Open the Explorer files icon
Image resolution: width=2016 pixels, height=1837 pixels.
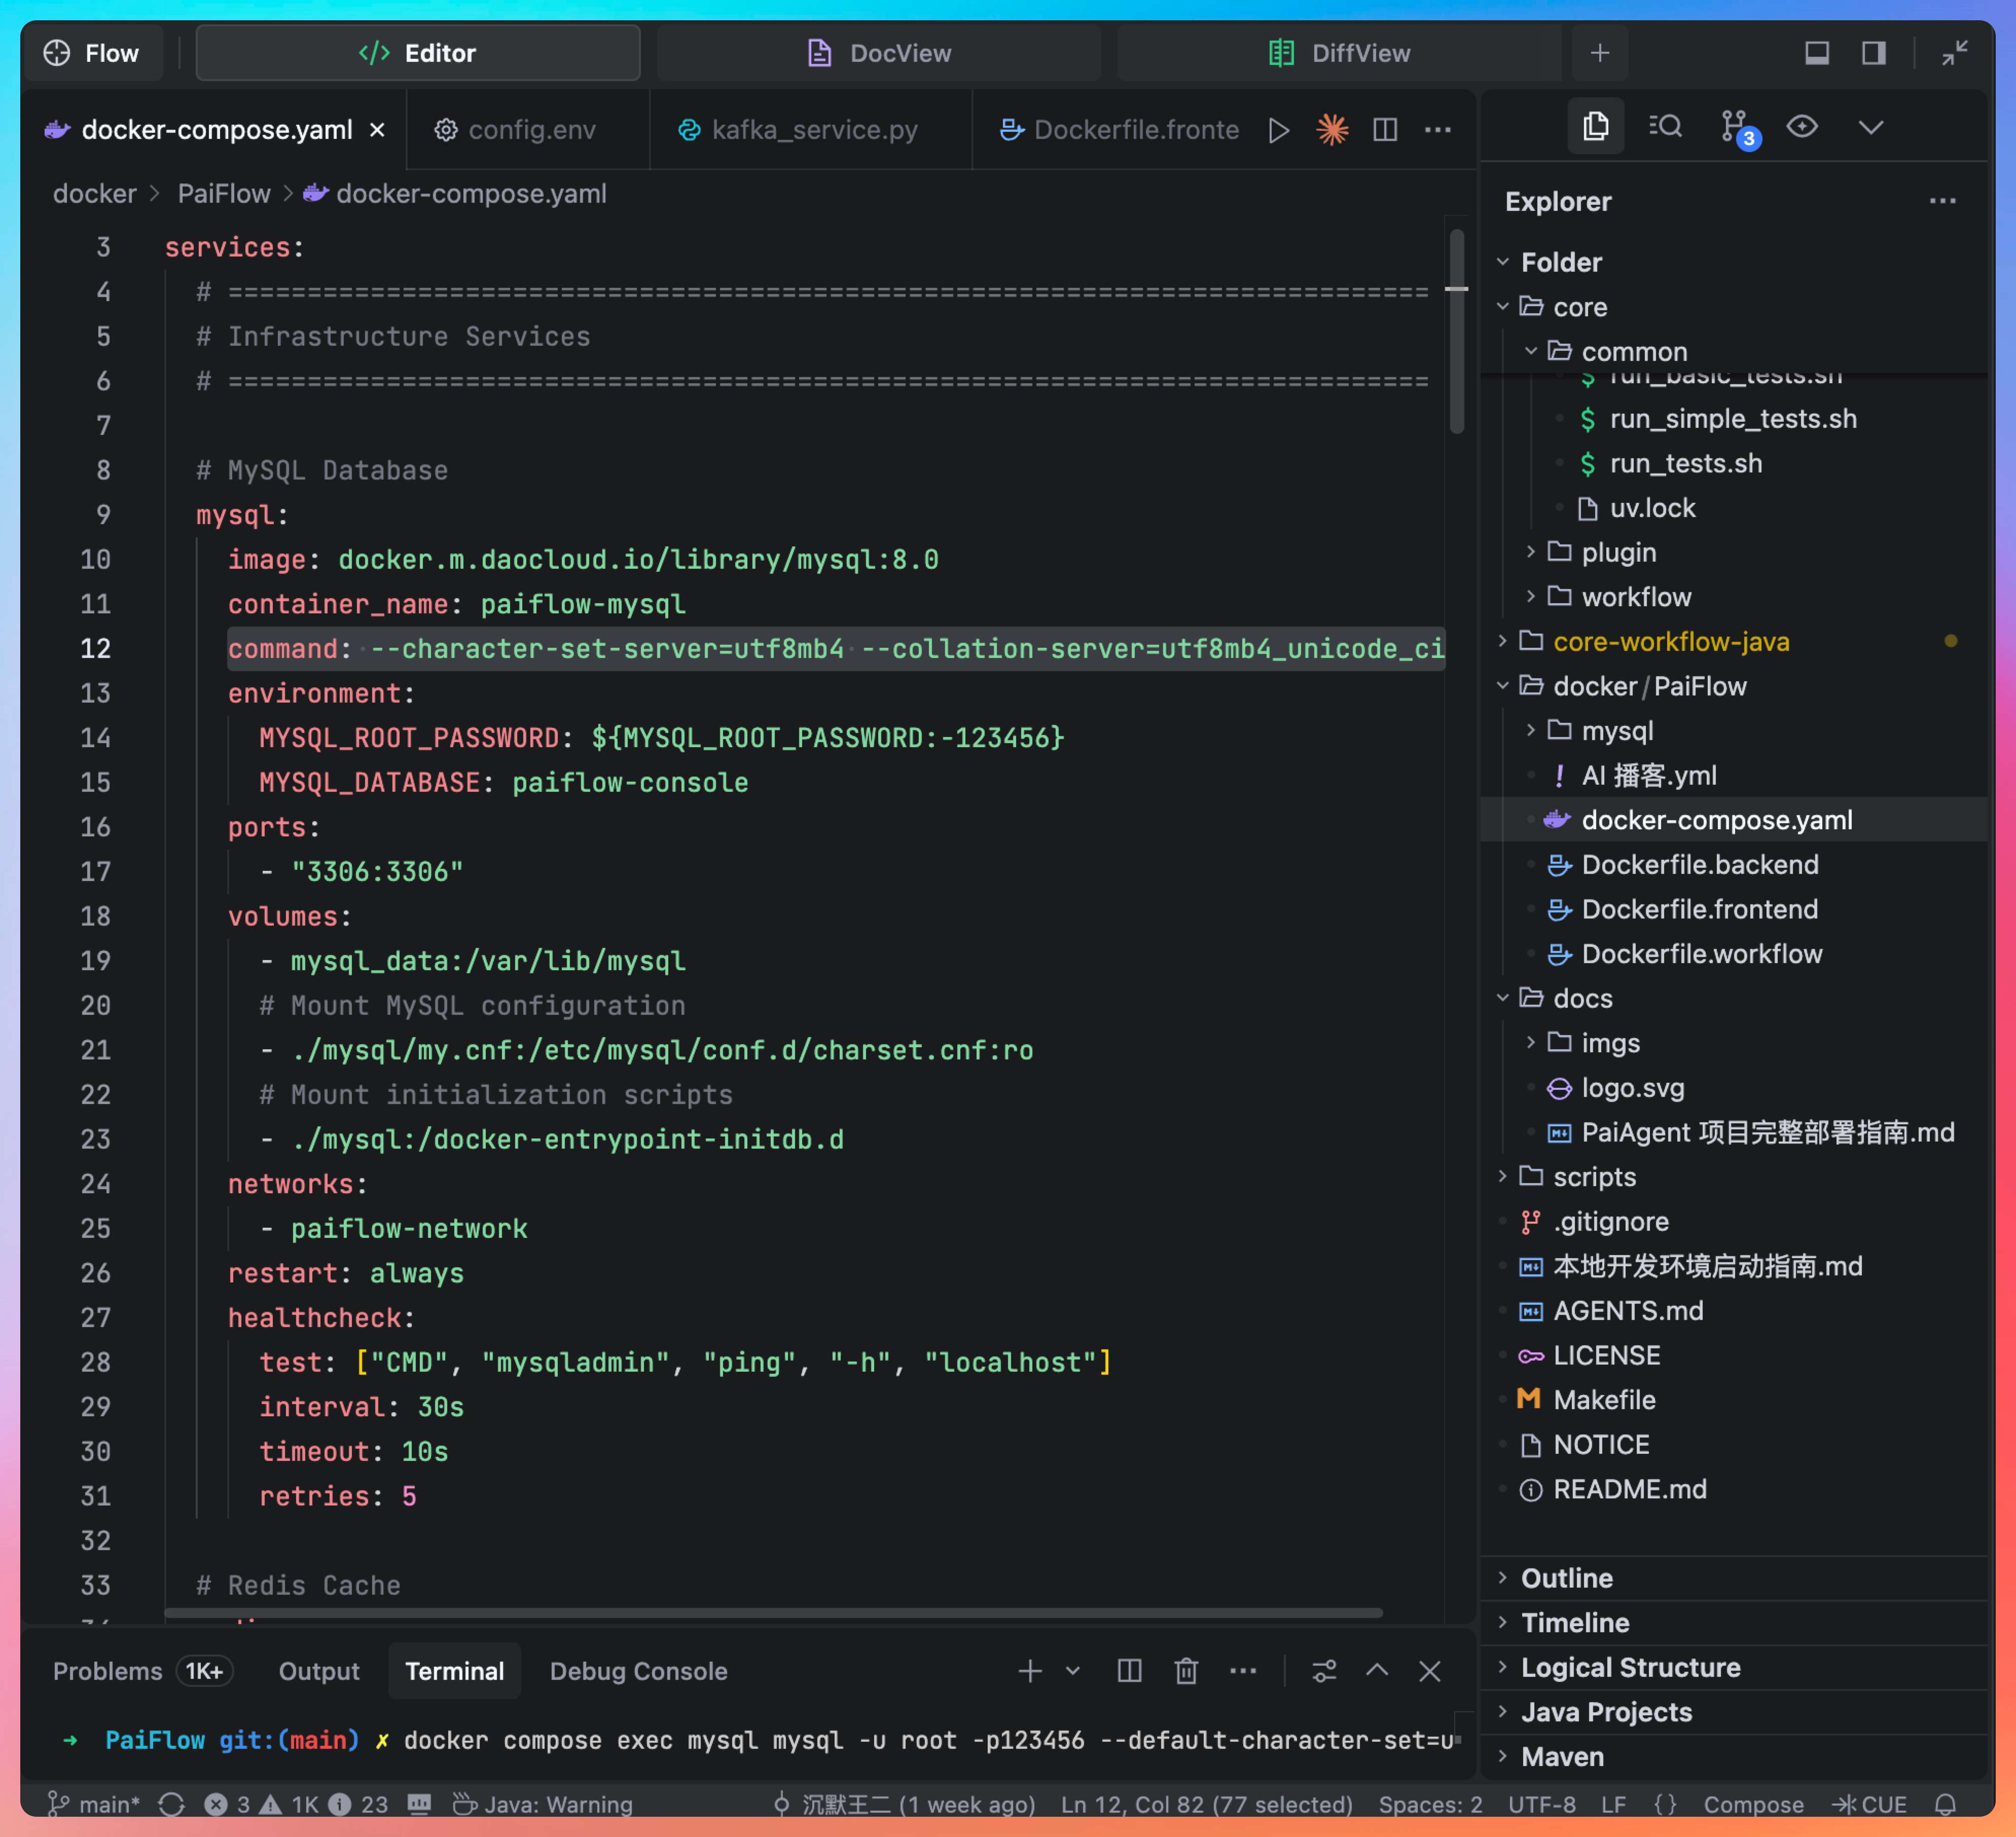[1595, 127]
